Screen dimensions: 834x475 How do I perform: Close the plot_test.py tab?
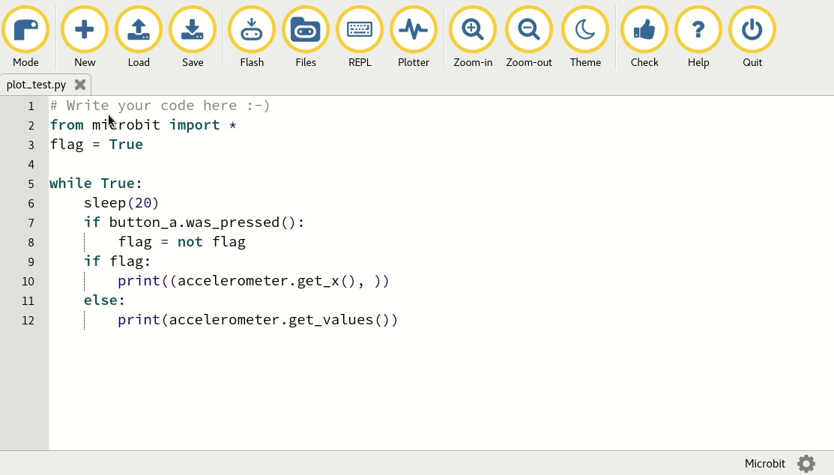click(80, 85)
